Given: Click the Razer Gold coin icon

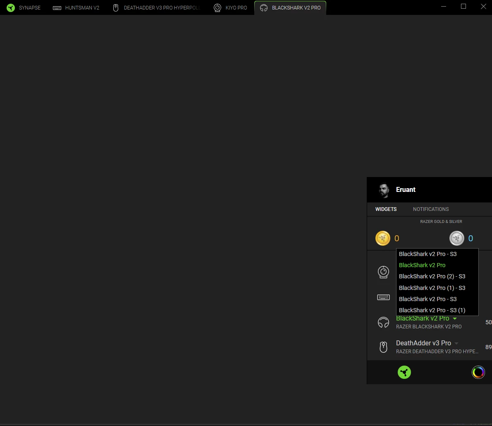Looking at the screenshot, I should 383,238.
